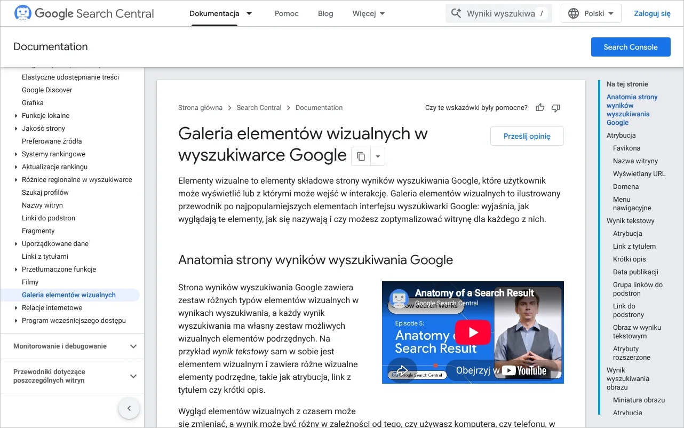Click into the Wyniki wyszukiwania search field

499,13
